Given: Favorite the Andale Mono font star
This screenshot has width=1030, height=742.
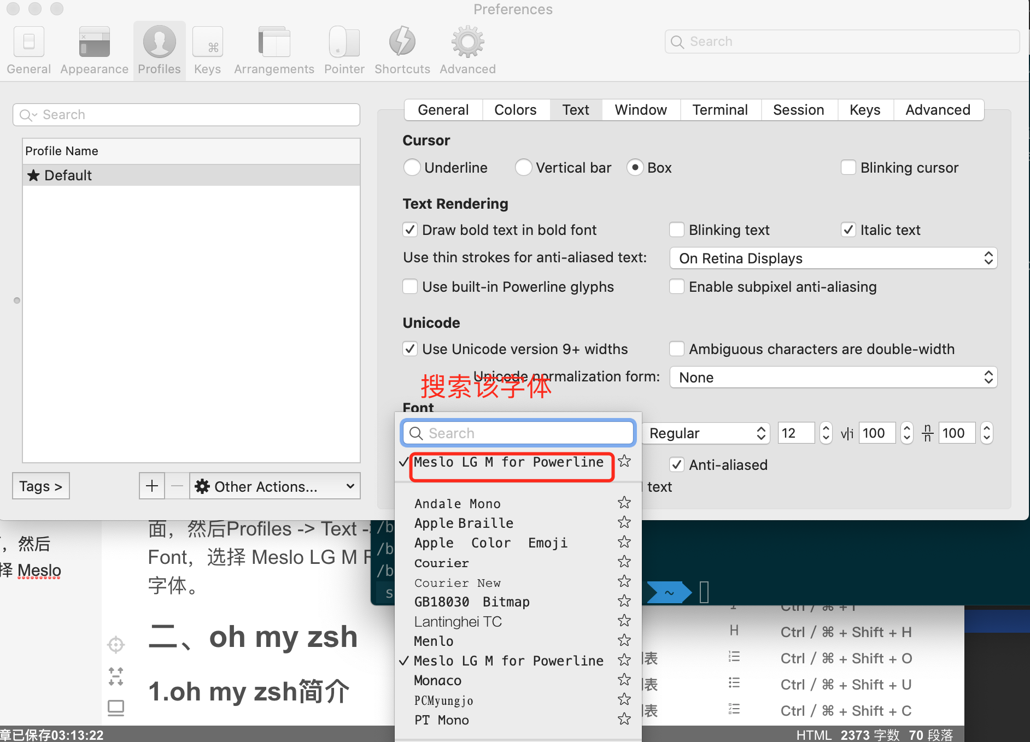Looking at the screenshot, I should pos(624,503).
